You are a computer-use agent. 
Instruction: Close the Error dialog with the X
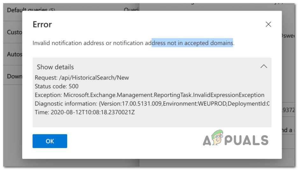click(268, 25)
